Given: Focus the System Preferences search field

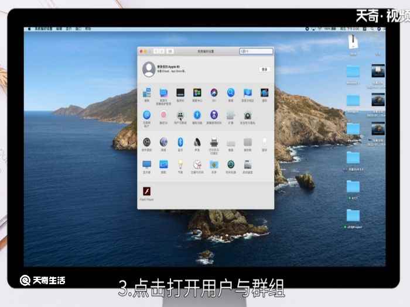Looking at the screenshot, I should click(x=256, y=51).
